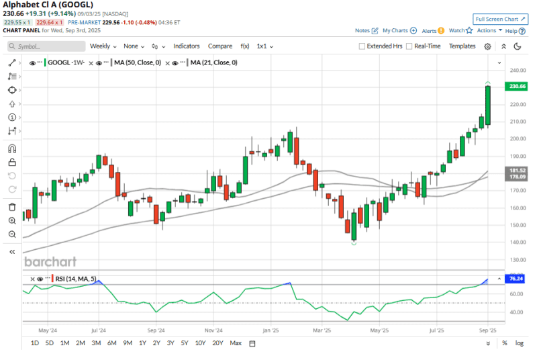Toggle dark mode with the moon icon
The image size is (537, 360).
coord(518,46)
